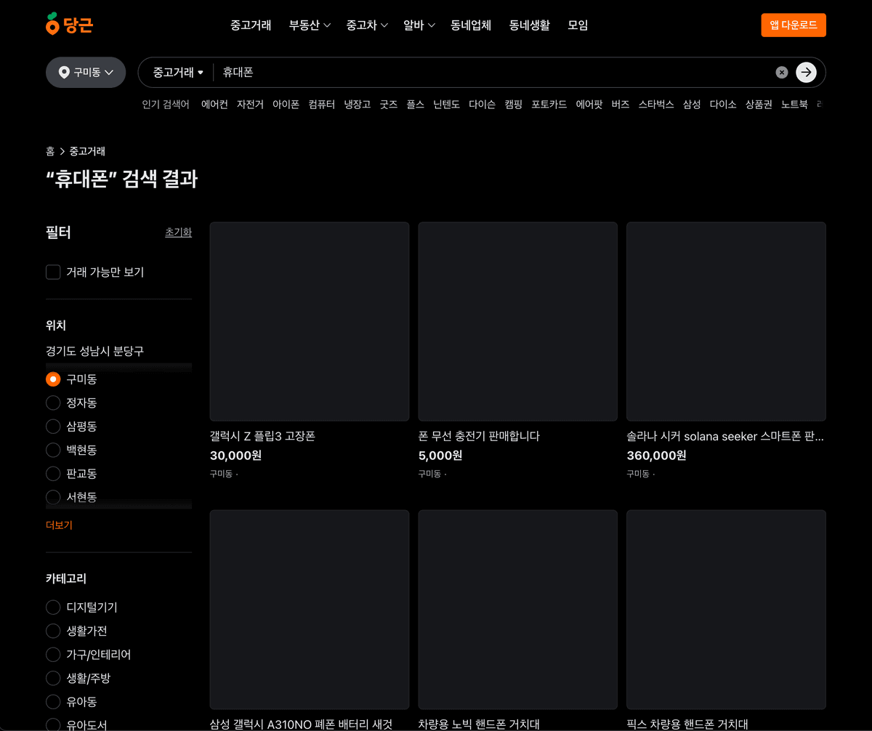
Task: Go to 홈 in the breadcrumb
Action: (50, 151)
